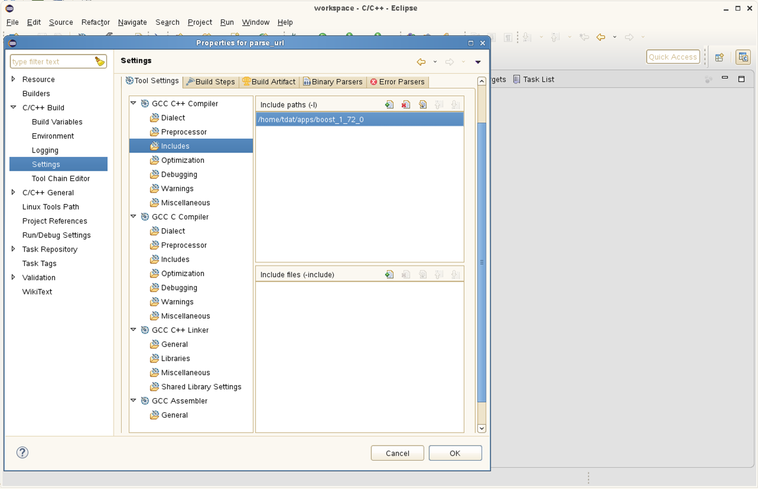This screenshot has height=489, width=758.
Task: Collapse the GCC C++ Linker tree node
Action: coord(133,329)
